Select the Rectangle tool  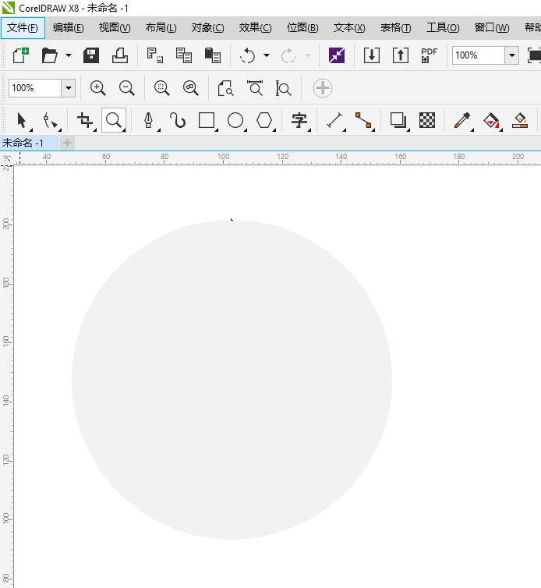207,120
